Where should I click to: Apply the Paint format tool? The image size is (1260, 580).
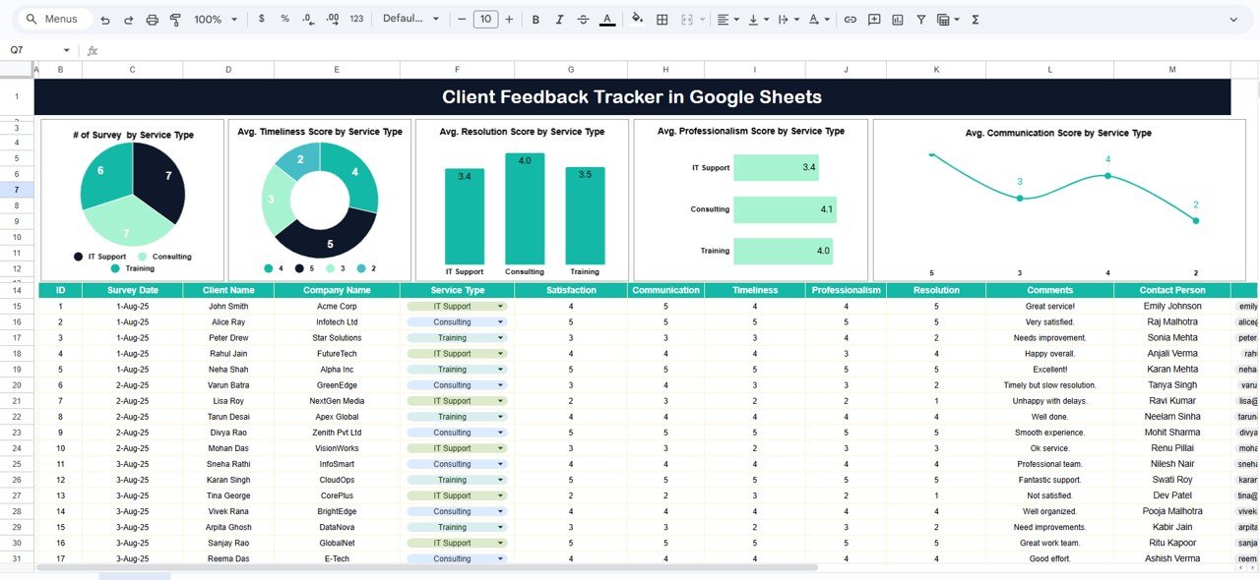point(175,19)
